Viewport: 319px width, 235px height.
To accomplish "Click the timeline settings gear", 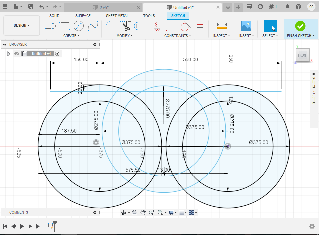I will [312, 226].
